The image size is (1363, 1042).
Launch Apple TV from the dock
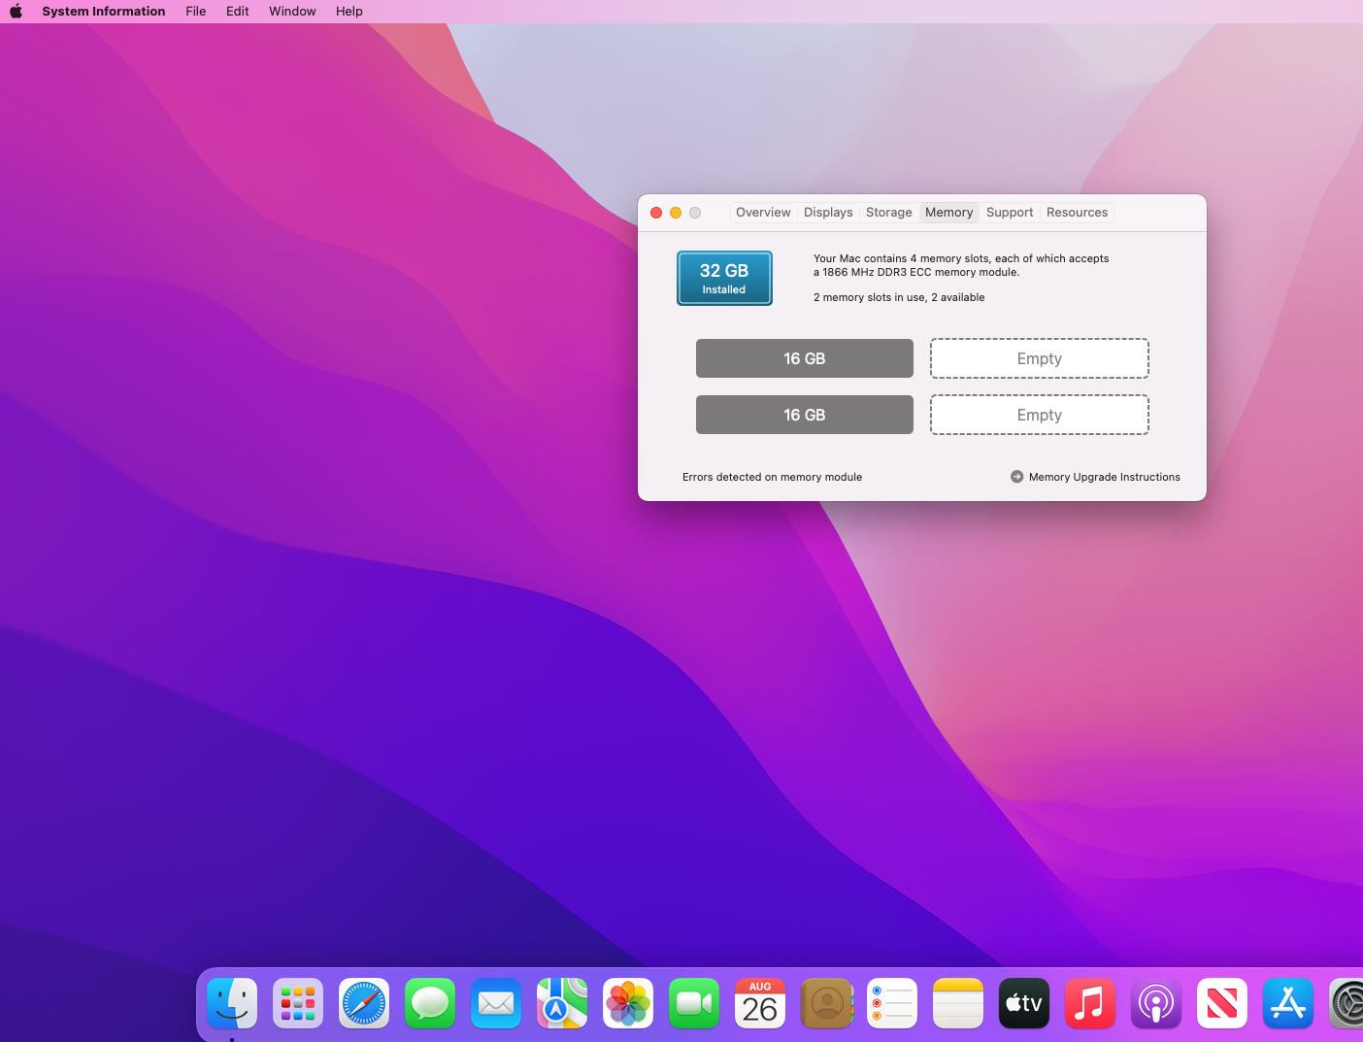(x=1024, y=1003)
